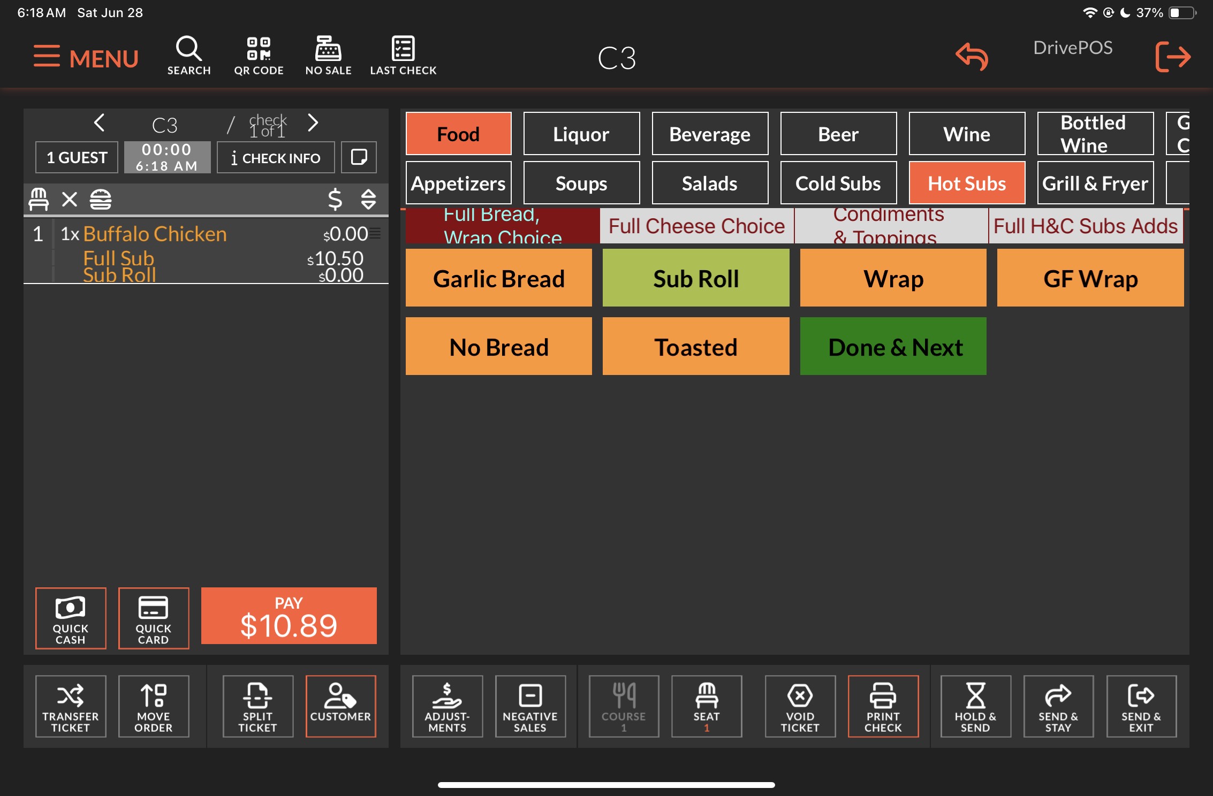1213x796 pixels.
Task: Open the Full Cheese Choice modifier tab
Action: (696, 226)
